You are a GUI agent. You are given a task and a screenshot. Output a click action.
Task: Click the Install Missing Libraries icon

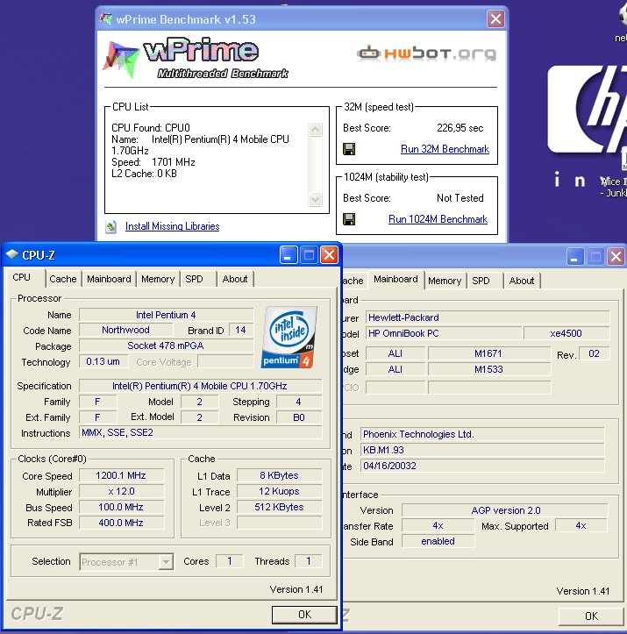(110, 226)
